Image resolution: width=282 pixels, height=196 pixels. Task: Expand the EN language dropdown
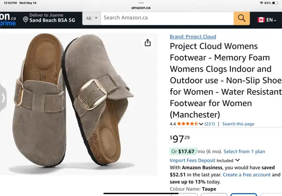click(271, 20)
